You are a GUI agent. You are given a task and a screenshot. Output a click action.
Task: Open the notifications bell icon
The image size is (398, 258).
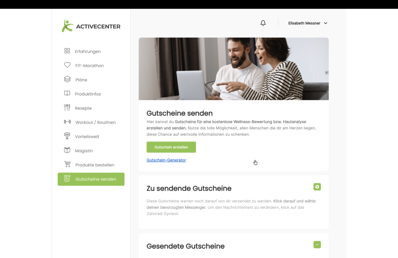click(263, 23)
